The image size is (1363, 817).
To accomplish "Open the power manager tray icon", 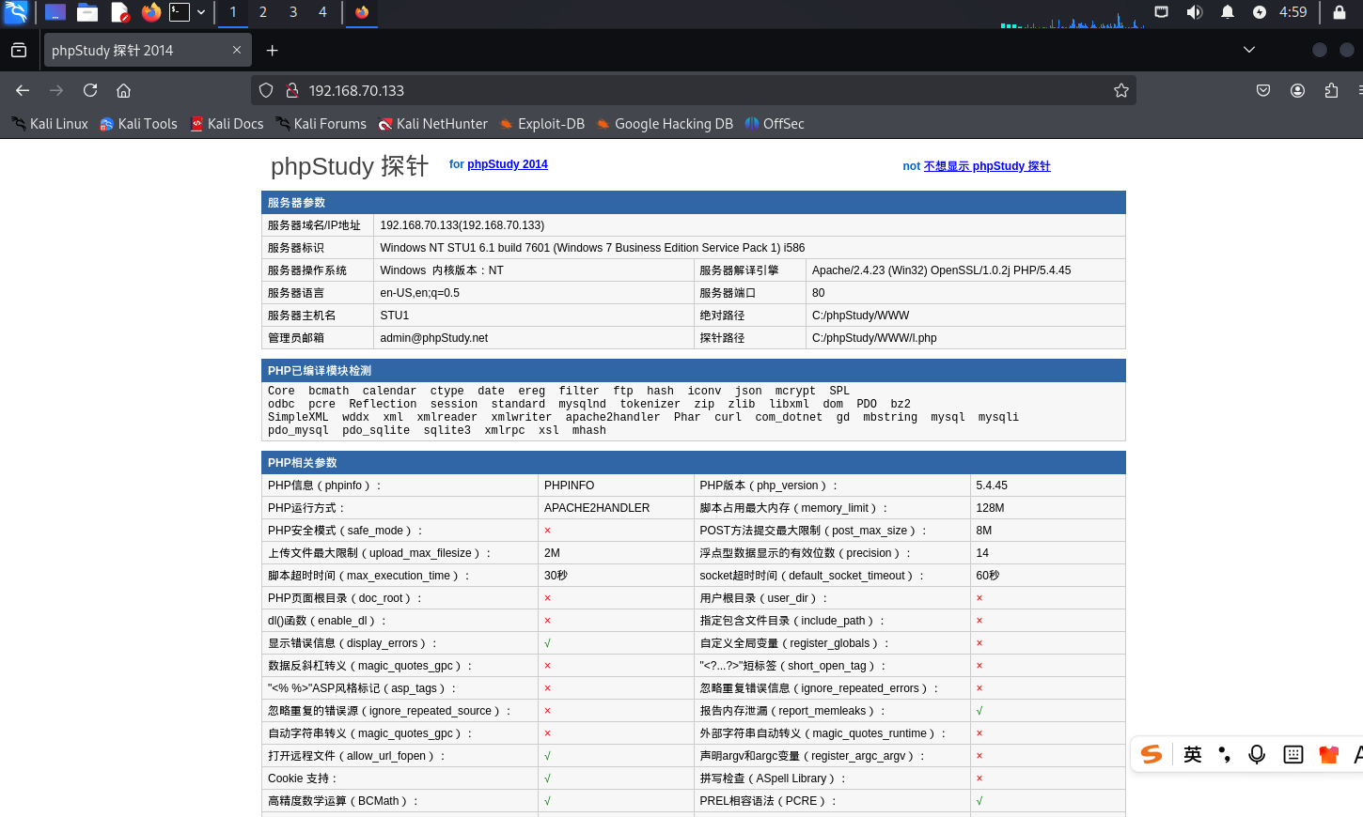I will (1260, 12).
